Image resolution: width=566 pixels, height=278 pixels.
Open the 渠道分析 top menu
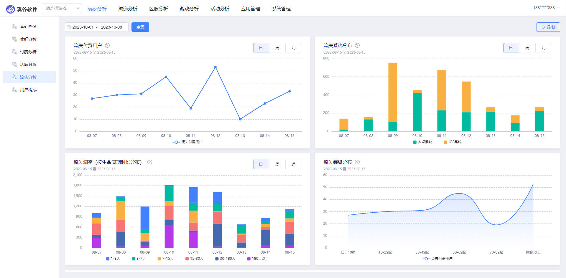128,9
